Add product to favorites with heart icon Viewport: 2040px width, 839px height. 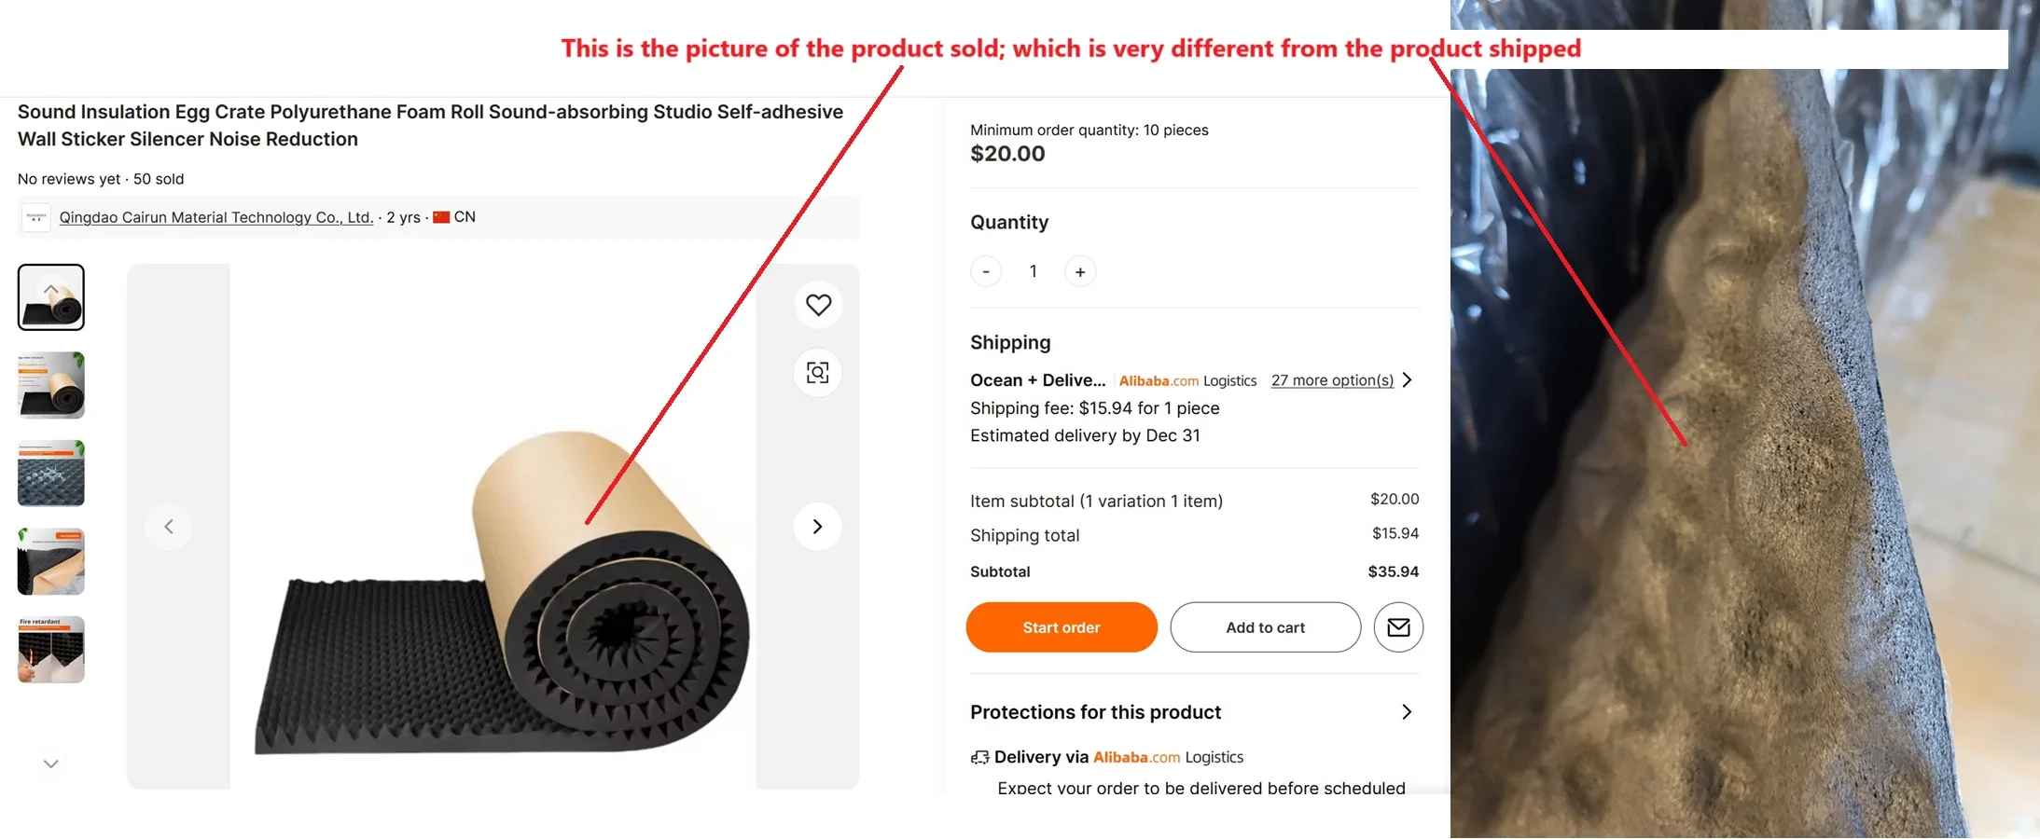(x=818, y=305)
